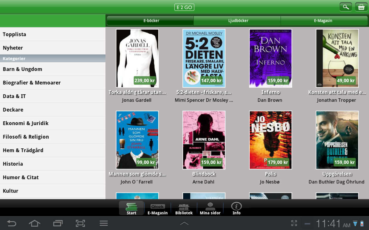Viewport: 369px width, 230px height.
Task: Select the Barn & Ungdom category
Action: pyautogui.click(x=53, y=69)
